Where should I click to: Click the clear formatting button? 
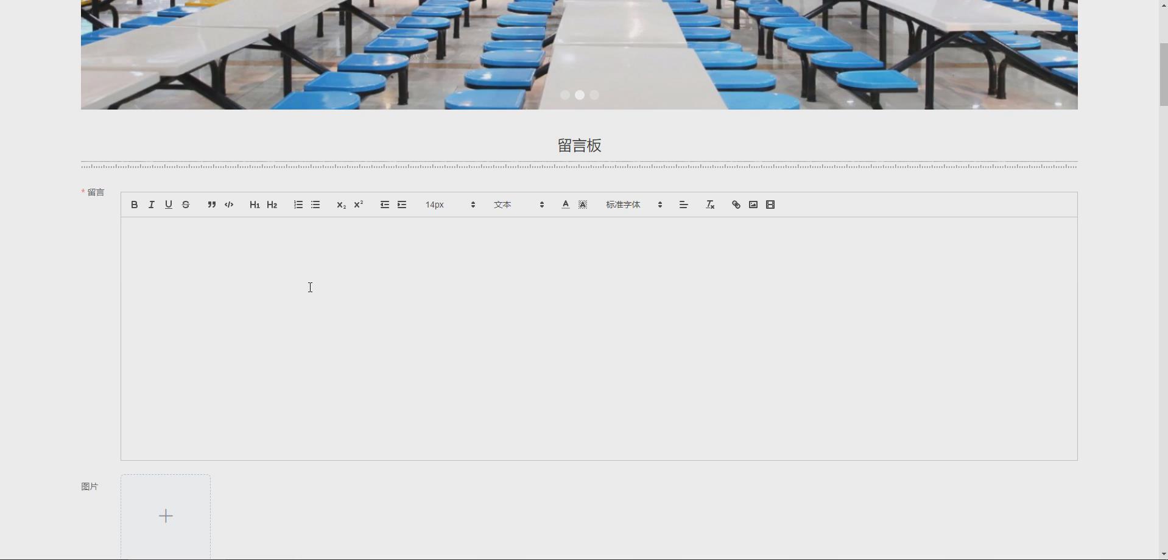pos(709,205)
